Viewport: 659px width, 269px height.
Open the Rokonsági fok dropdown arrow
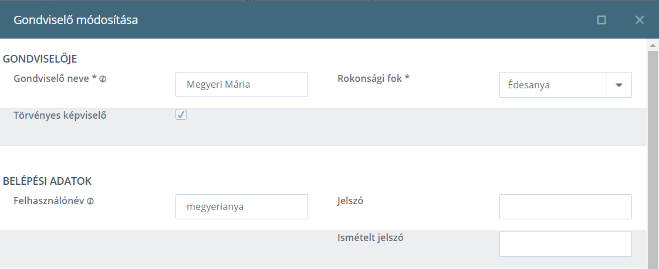[x=619, y=85]
